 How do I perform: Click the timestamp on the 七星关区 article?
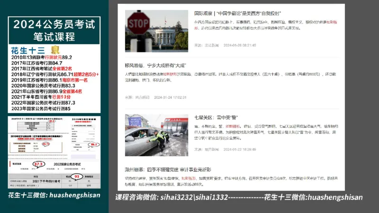click(x=240, y=150)
